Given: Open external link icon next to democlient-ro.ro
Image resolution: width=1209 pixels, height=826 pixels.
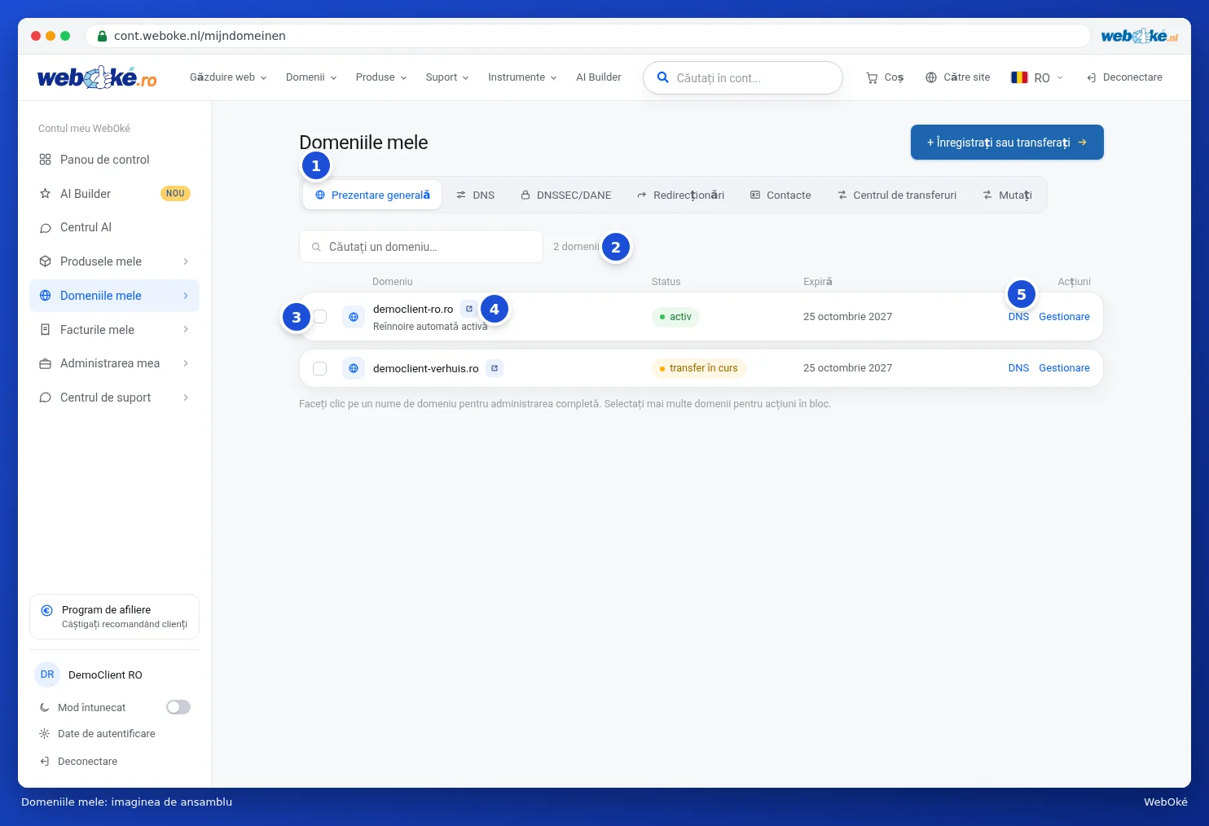Looking at the screenshot, I should point(469,309).
